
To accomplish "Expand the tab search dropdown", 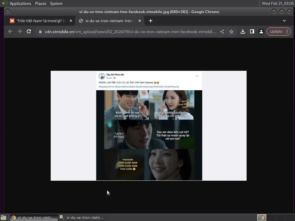I will tap(284, 21).
